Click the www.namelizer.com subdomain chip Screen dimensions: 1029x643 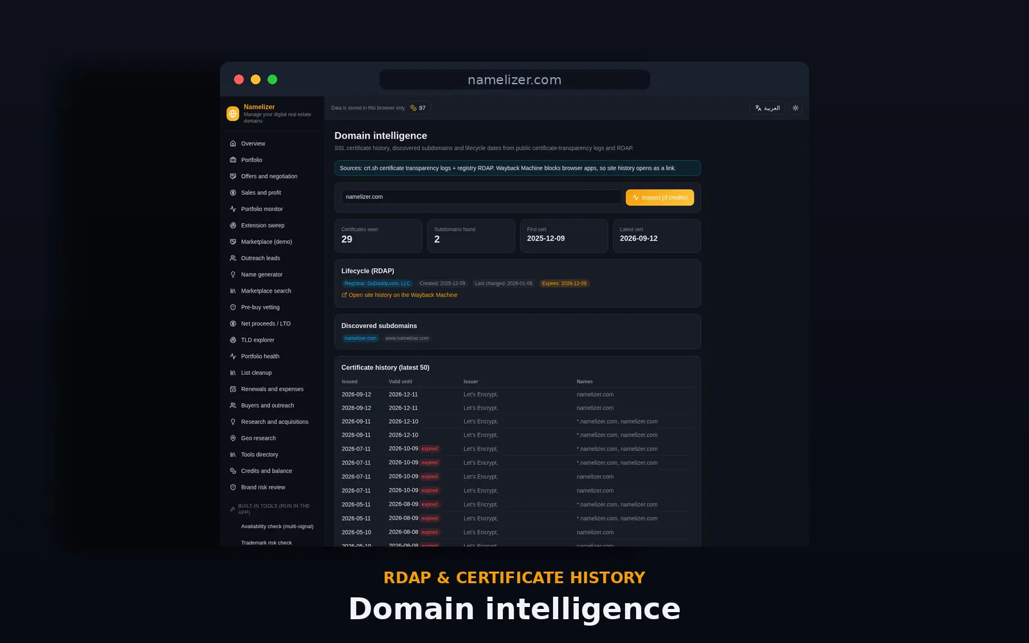(x=407, y=338)
